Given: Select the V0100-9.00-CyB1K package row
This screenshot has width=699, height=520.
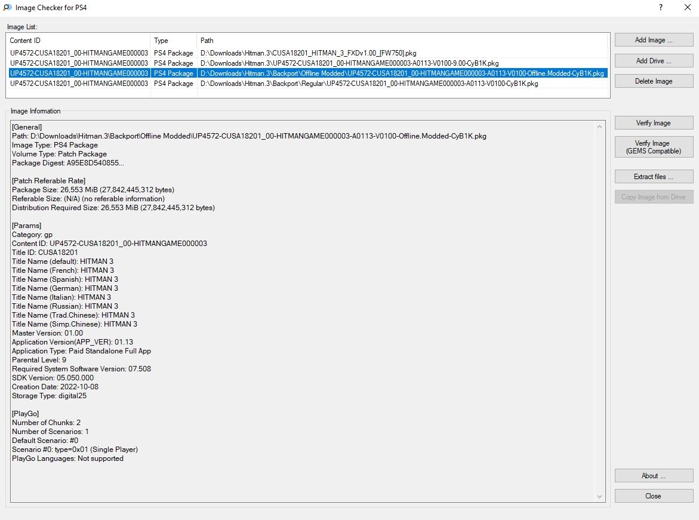Looking at the screenshot, I should pos(349,63).
